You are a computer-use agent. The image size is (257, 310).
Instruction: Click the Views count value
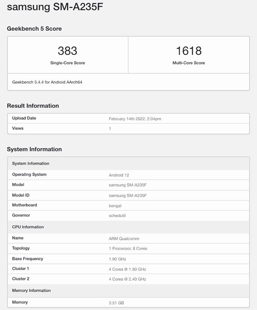[x=110, y=128]
